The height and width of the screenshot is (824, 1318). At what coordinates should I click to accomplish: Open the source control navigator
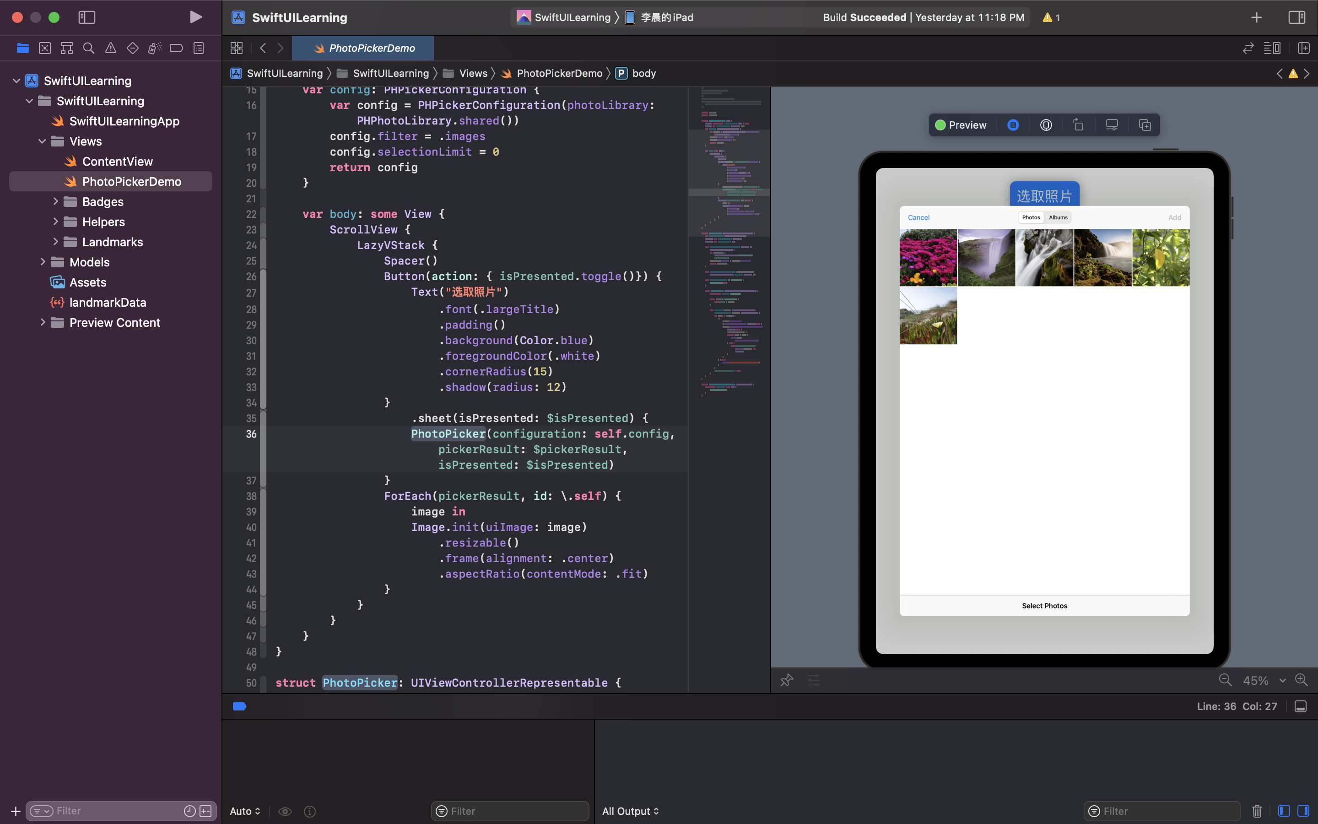[45, 48]
